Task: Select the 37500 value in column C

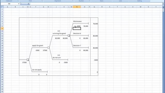Action: [x=24, y=63]
